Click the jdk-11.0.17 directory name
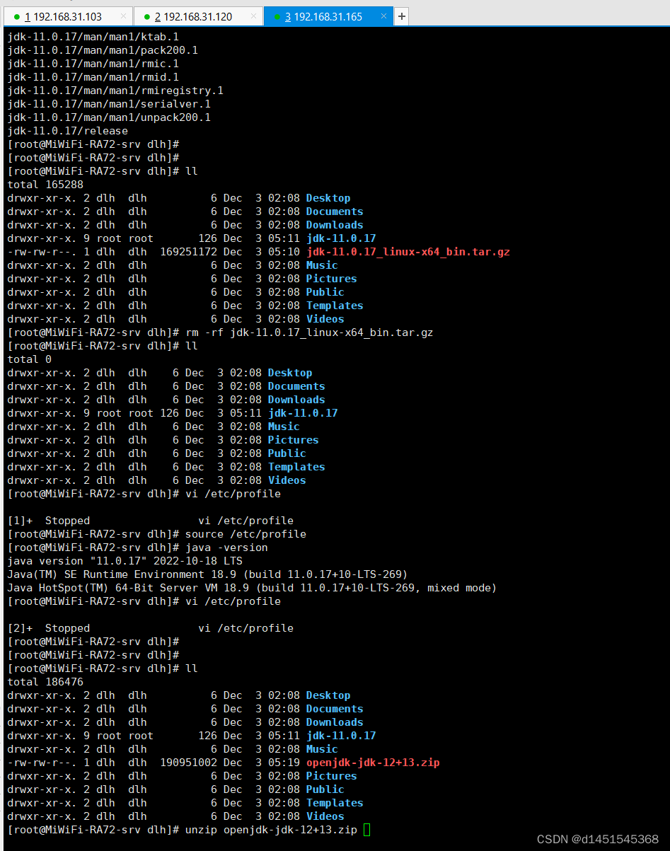The image size is (670, 851). [341, 736]
